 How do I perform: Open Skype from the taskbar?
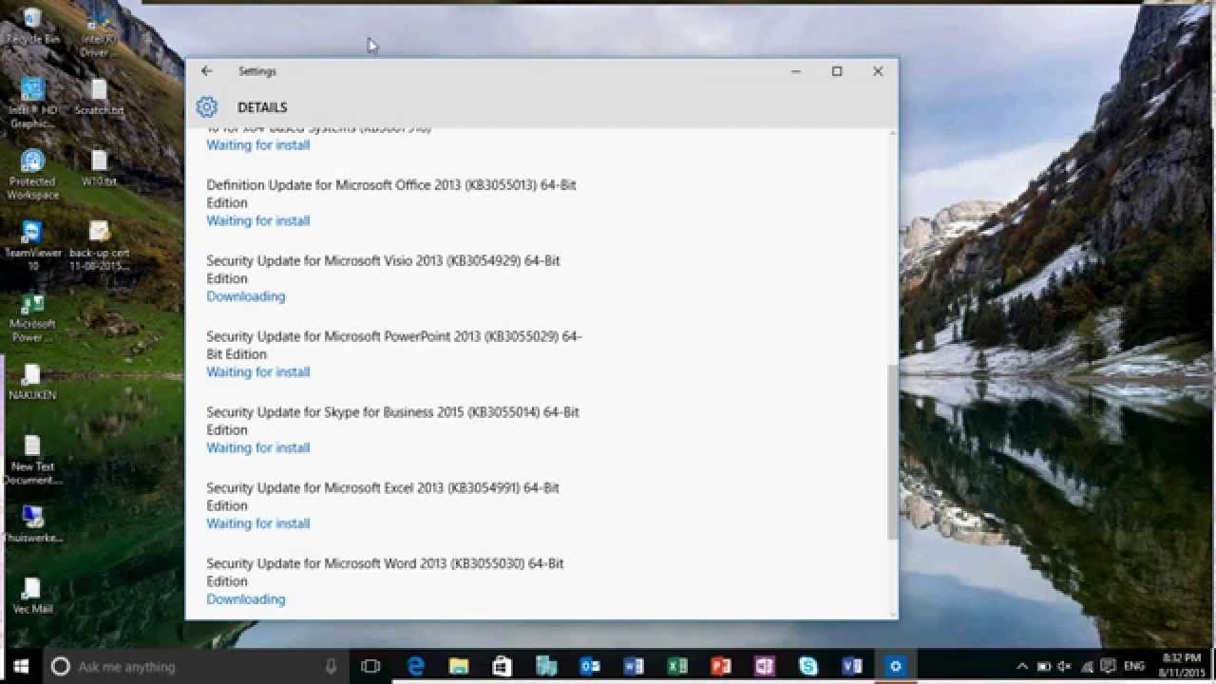tap(808, 667)
